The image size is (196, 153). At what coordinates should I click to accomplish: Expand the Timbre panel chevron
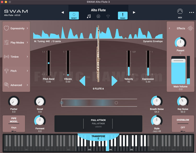pyautogui.click(x=27, y=57)
